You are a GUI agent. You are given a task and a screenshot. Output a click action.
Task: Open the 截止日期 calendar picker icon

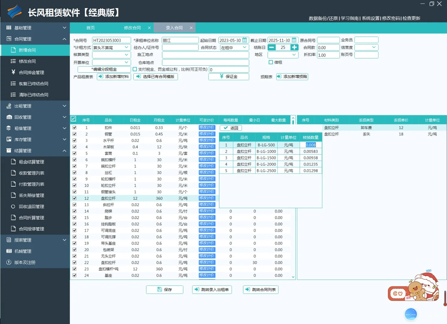coord(294,40)
